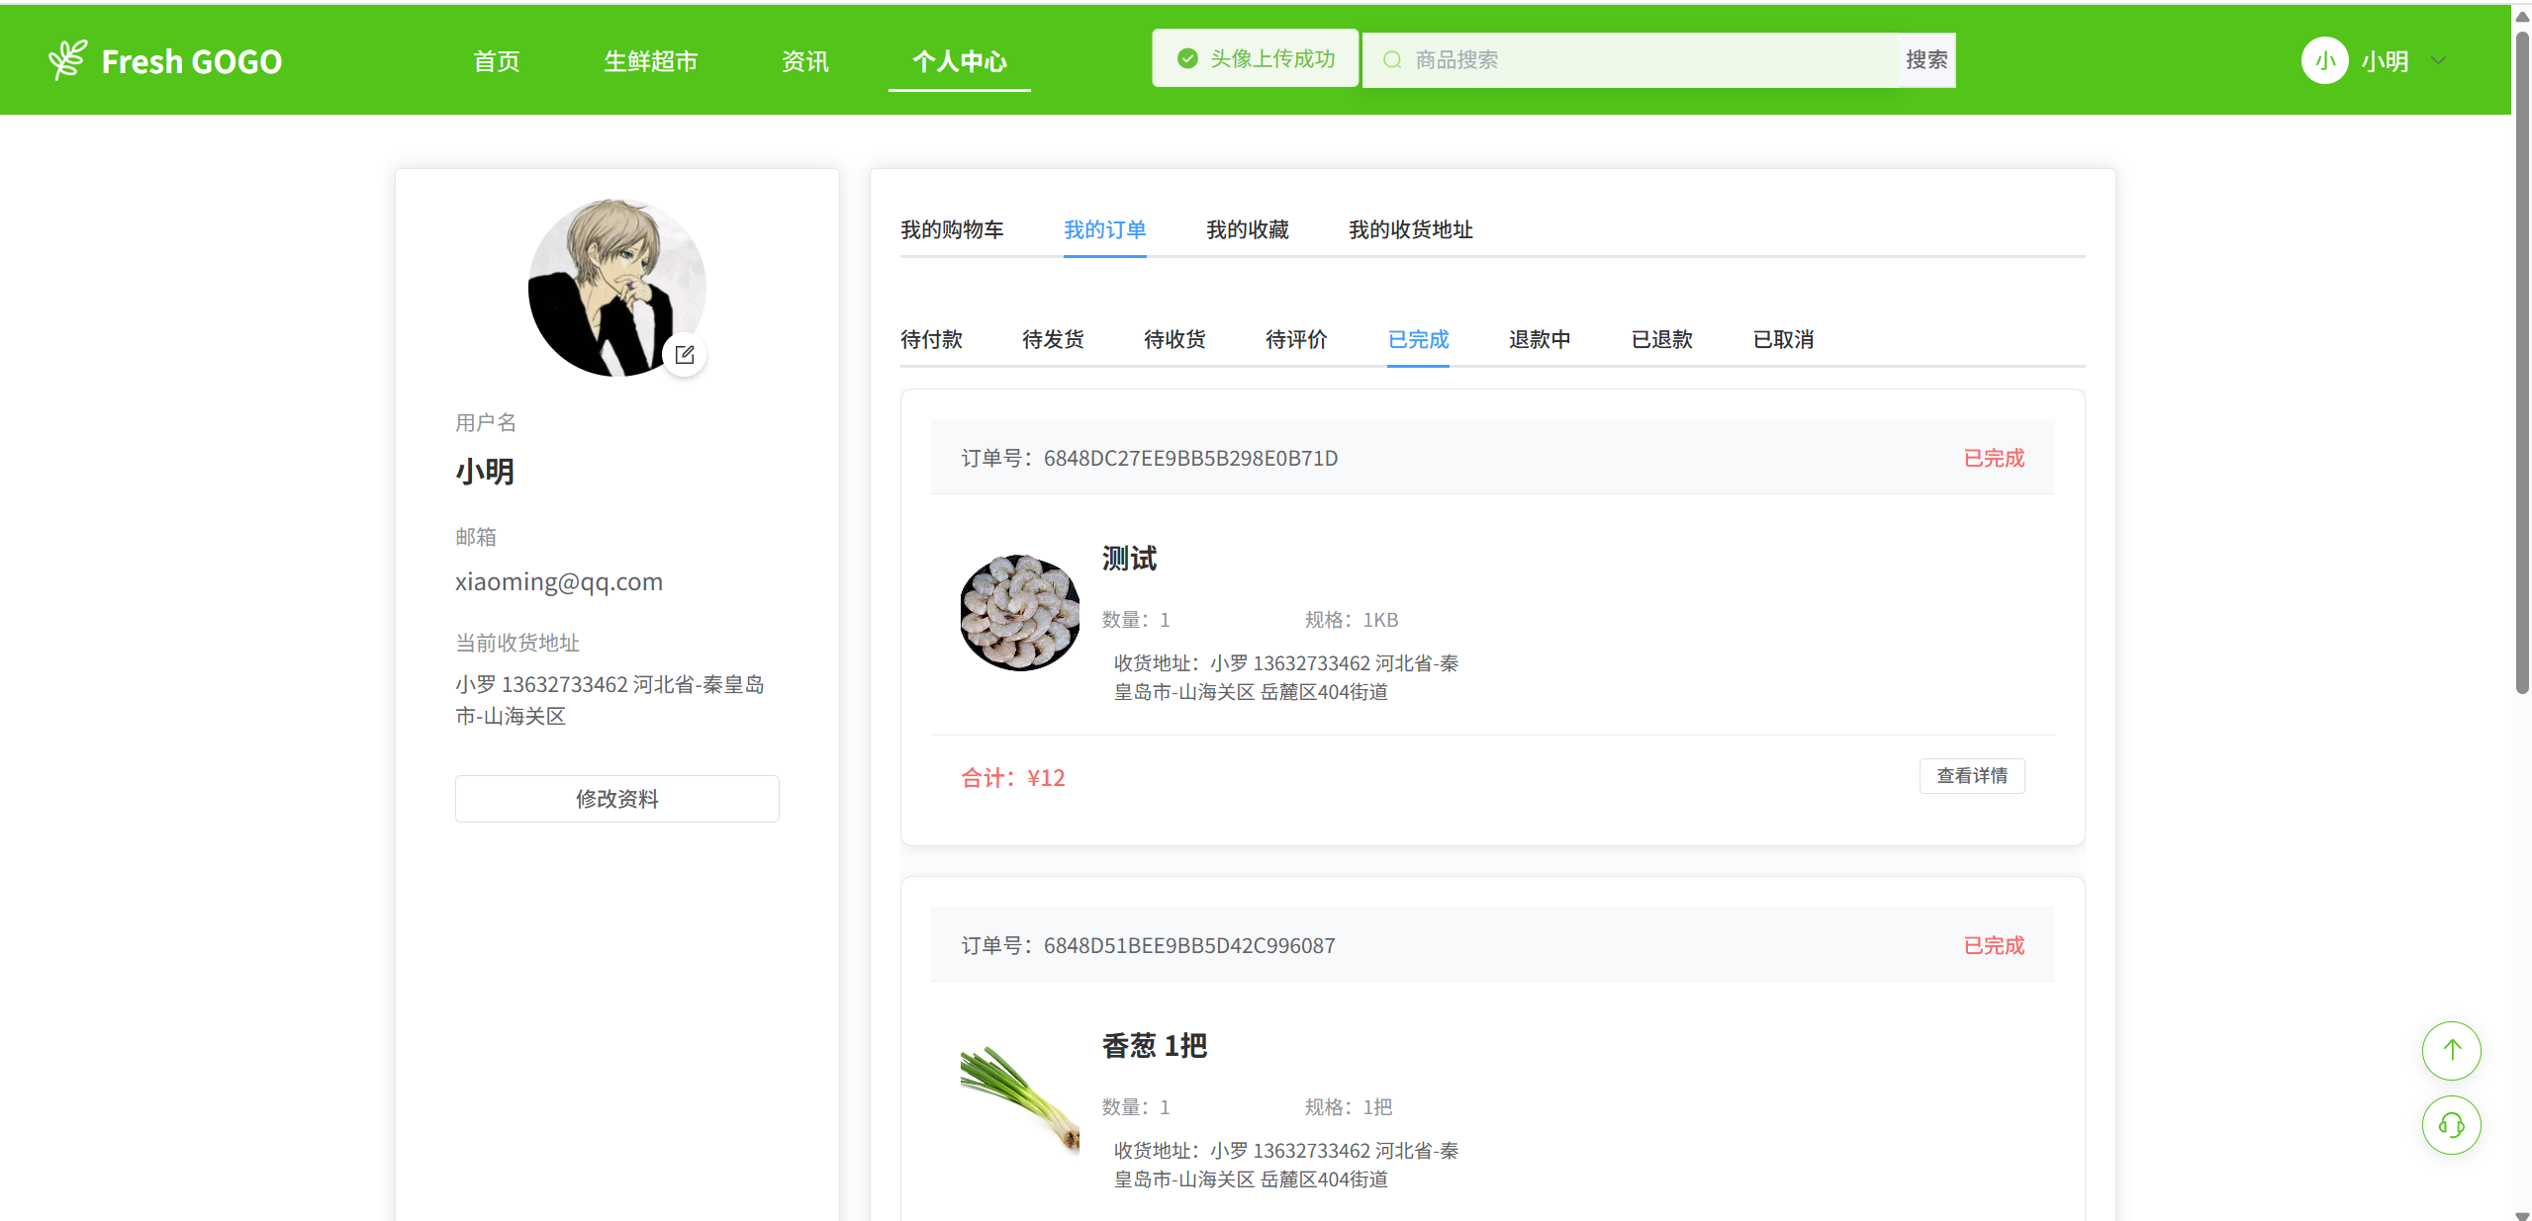Click the shrimp product thumbnail

click(x=1019, y=613)
